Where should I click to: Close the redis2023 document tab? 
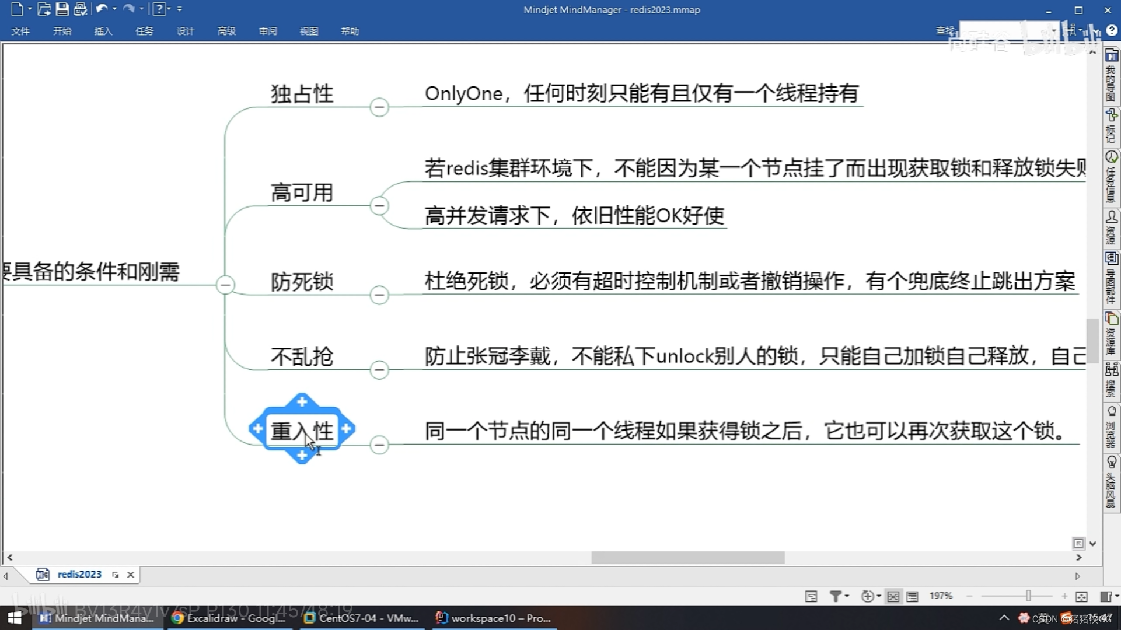pos(131,575)
